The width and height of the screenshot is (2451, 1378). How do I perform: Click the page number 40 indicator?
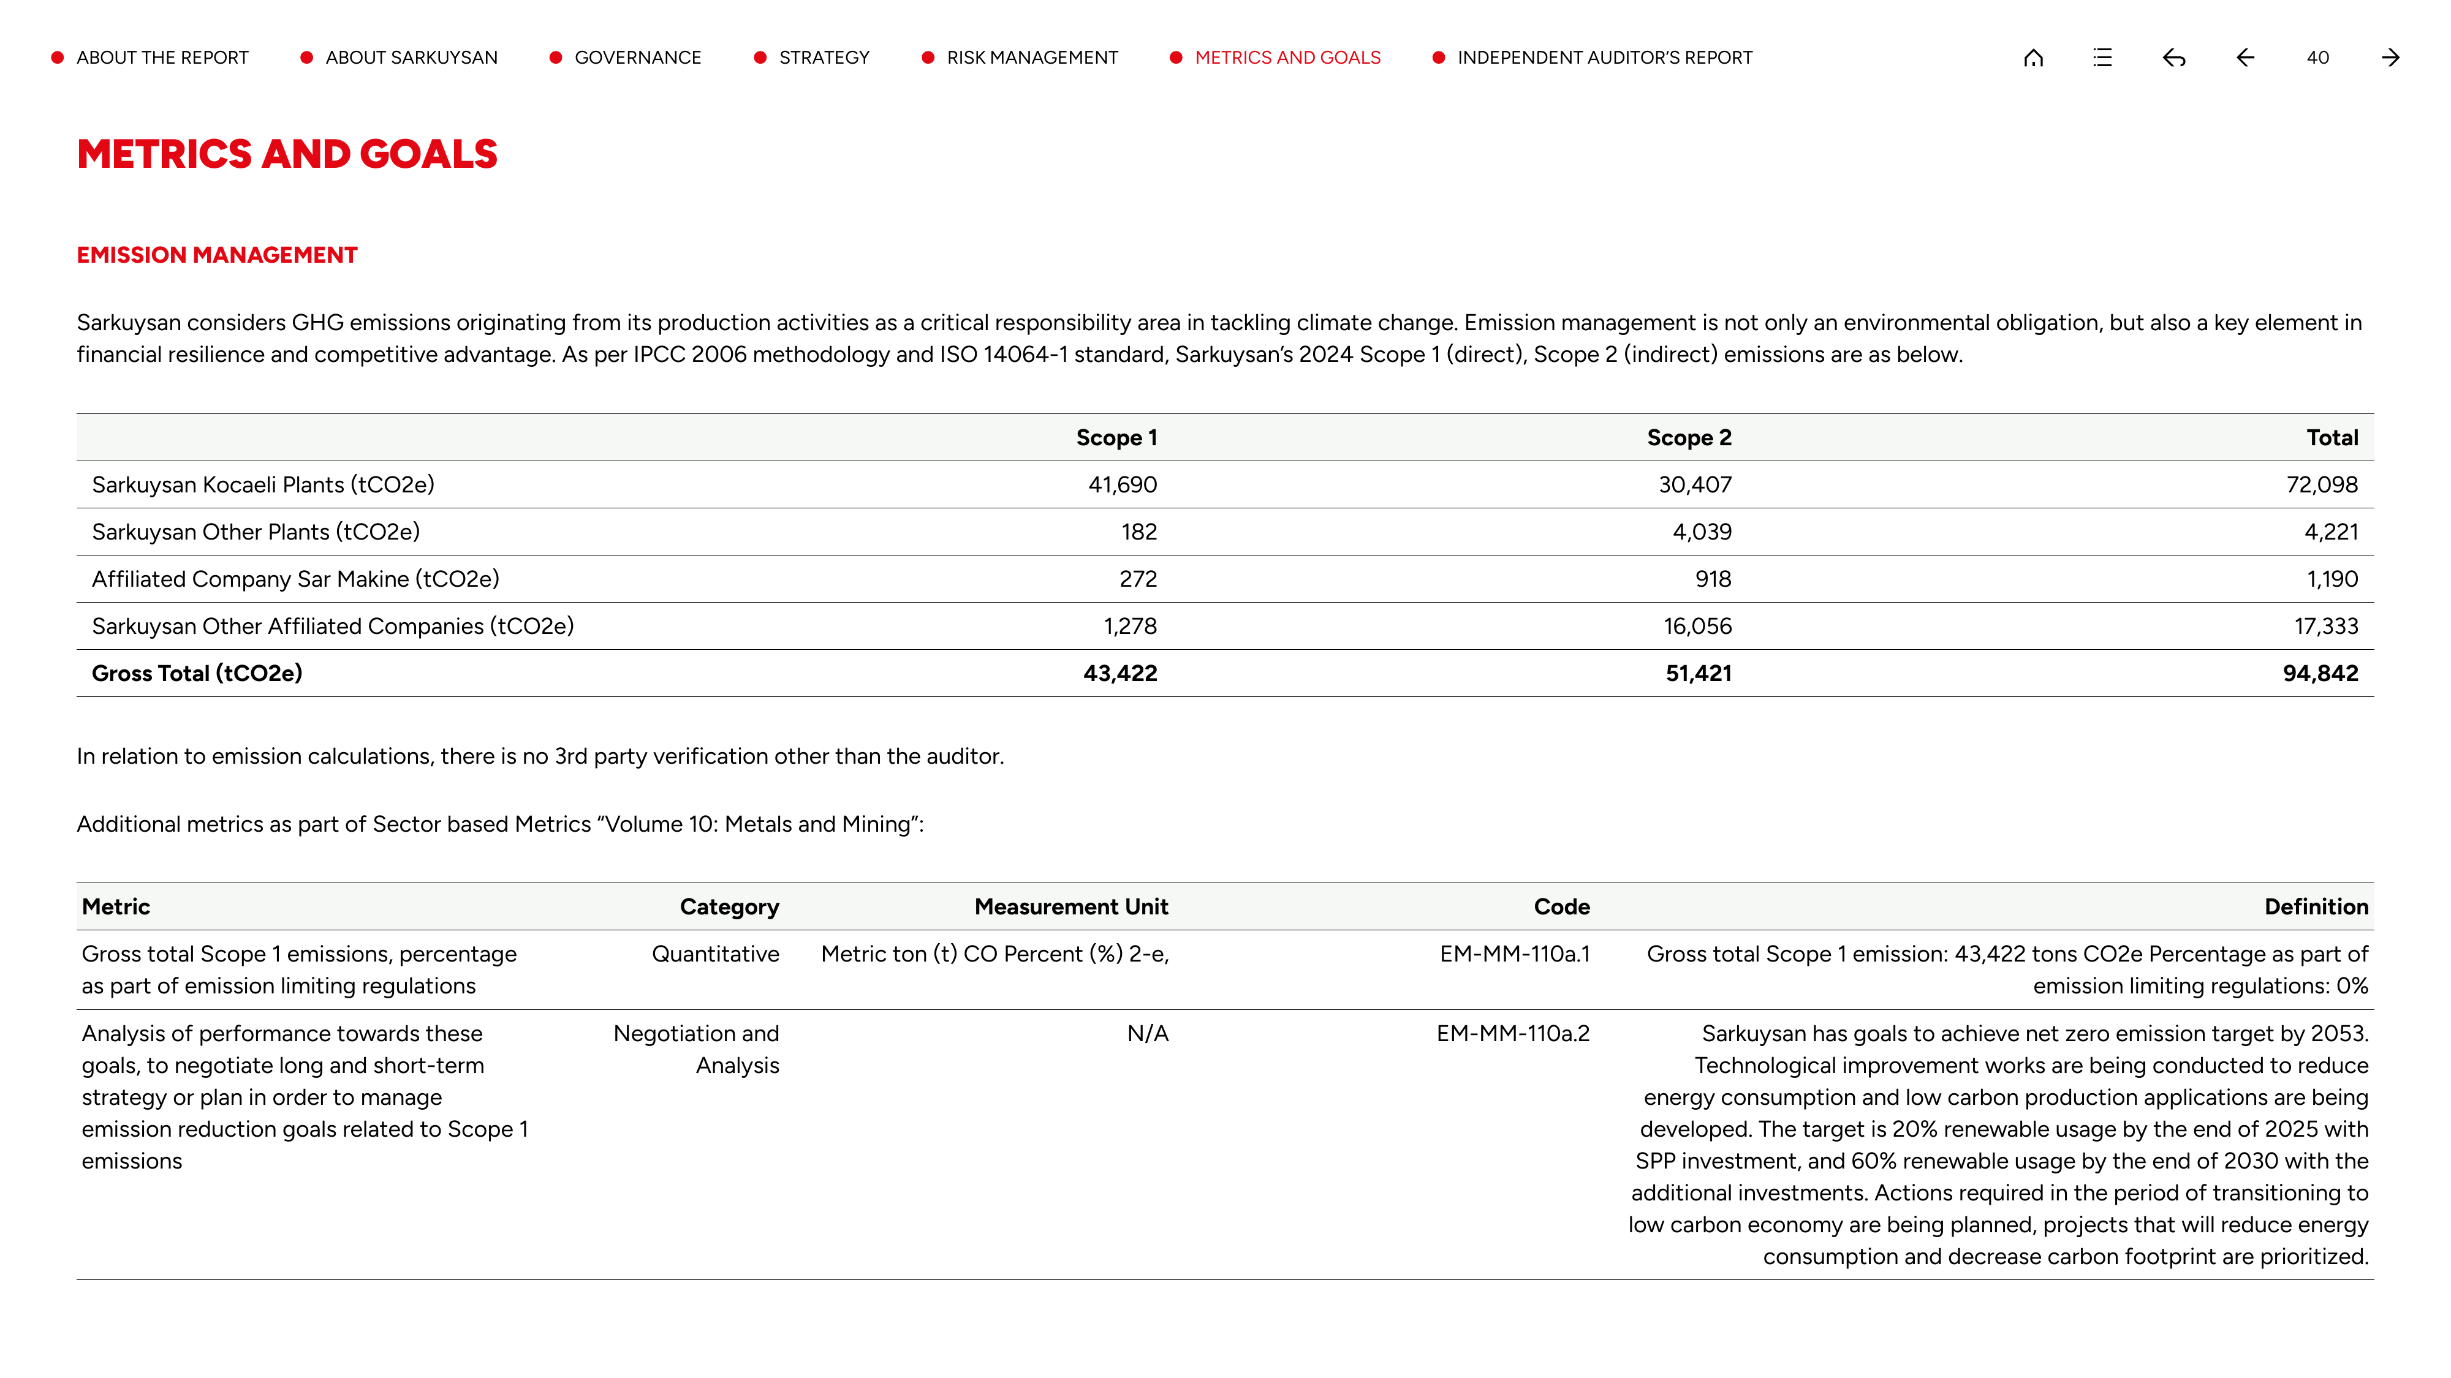(2318, 58)
